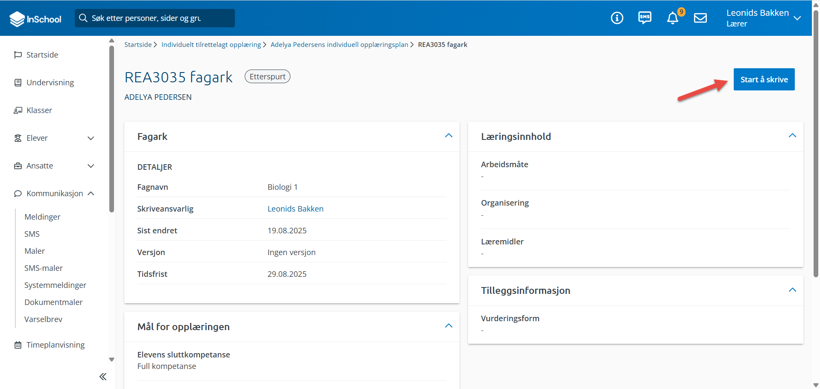Screen dimensions: 820x389
Task: Click the Sist endret date 19.08.2025
Action: pyautogui.click(x=287, y=230)
